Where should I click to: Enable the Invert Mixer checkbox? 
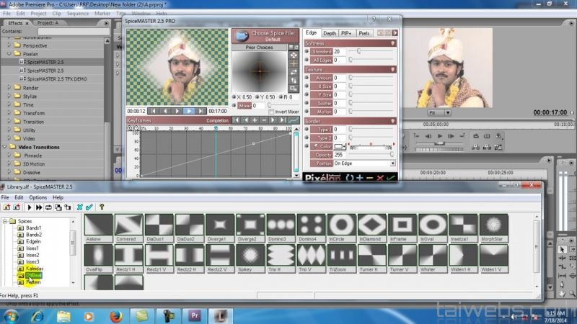point(270,112)
